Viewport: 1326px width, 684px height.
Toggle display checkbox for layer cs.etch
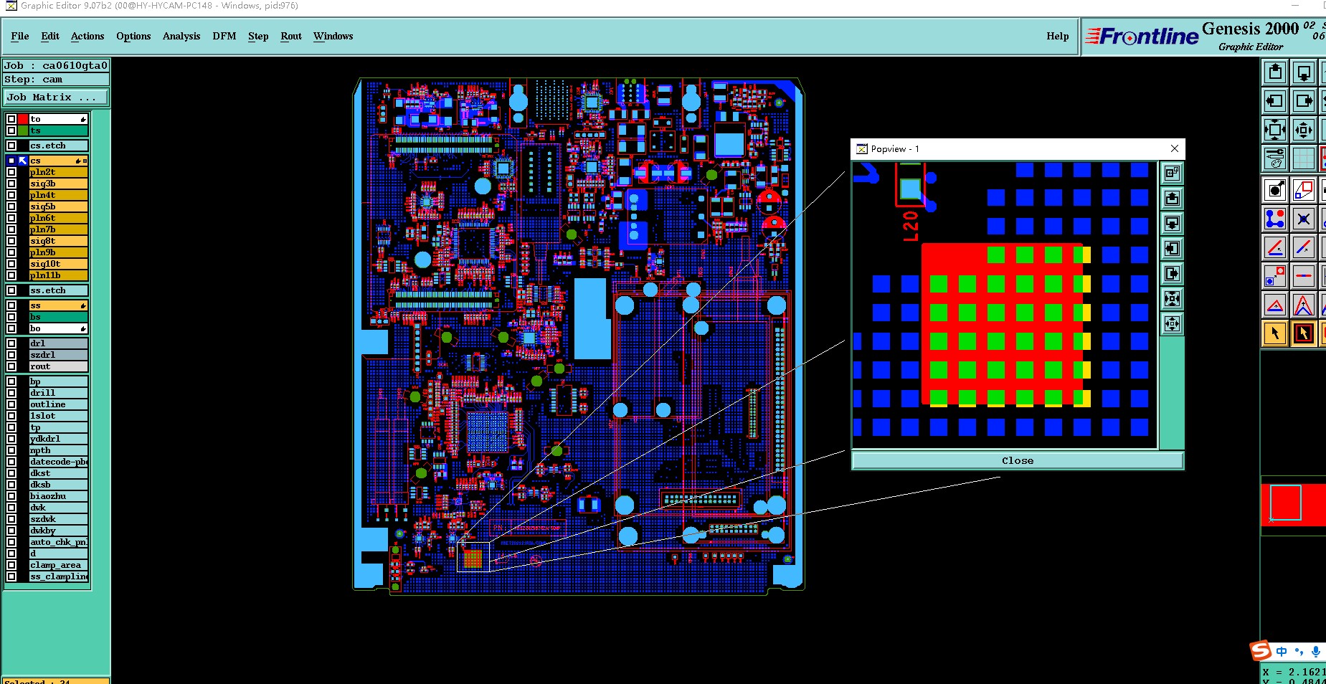pos(11,146)
